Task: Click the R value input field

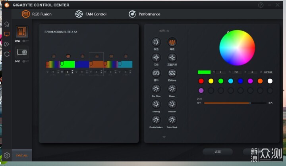Action: (x=220, y=72)
